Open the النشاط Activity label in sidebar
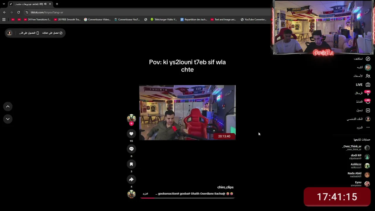Viewport: 375px width, 211px height. pos(359,102)
